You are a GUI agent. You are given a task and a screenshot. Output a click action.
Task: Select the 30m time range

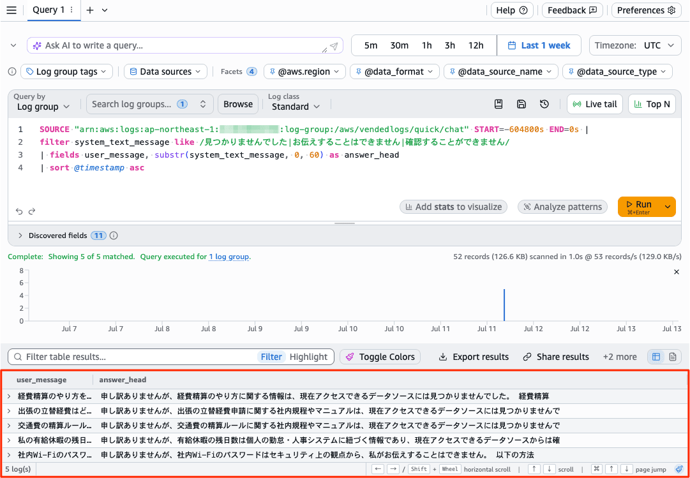point(399,45)
